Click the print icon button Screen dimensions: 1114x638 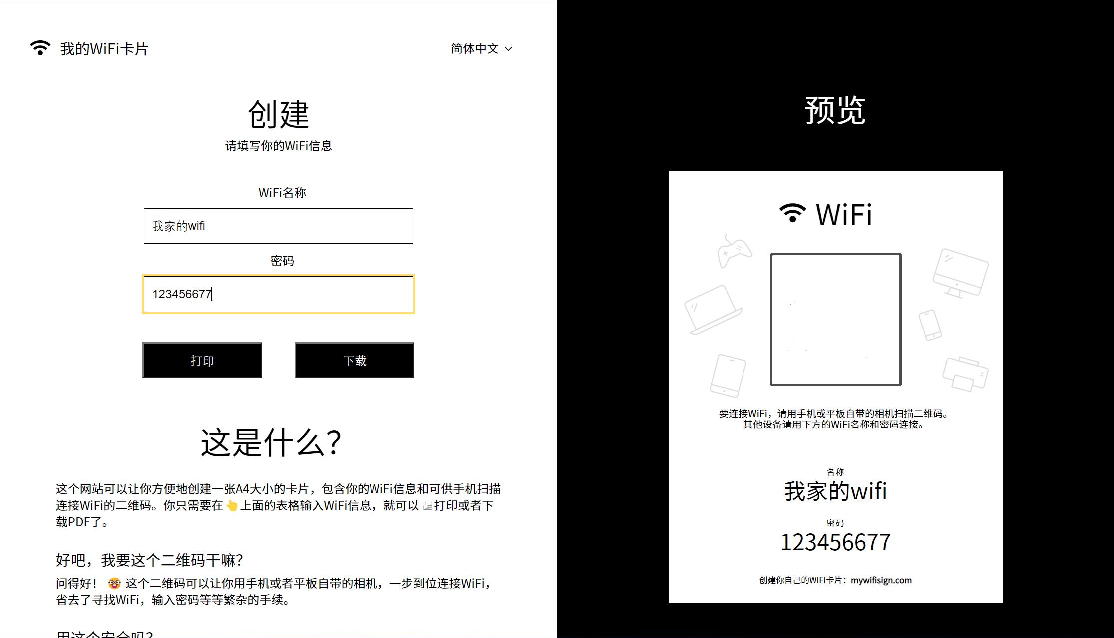coord(202,360)
